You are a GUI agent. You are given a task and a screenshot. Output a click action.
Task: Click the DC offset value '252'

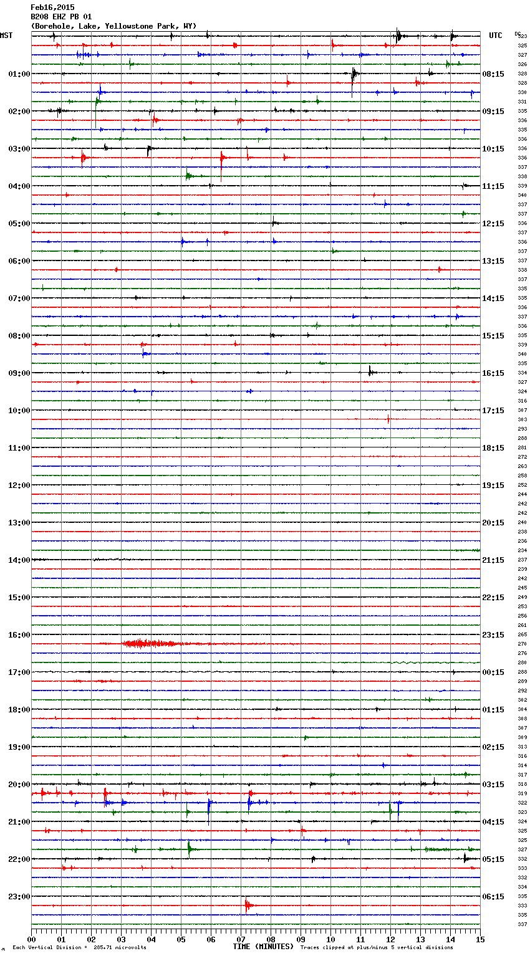coord(523,485)
